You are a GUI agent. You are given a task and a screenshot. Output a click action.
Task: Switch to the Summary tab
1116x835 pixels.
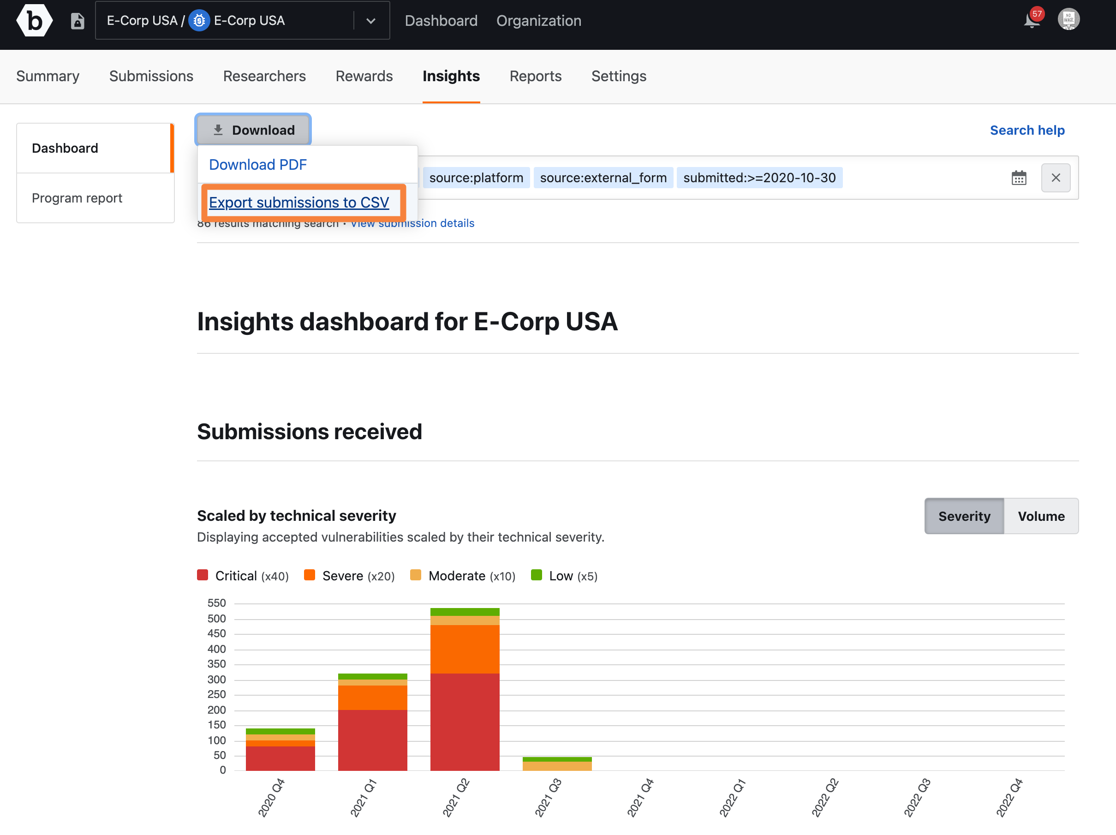[x=48, y=76]
